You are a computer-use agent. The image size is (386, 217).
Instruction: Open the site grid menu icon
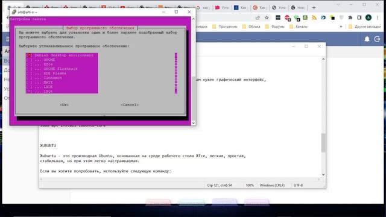coord(8,39)
